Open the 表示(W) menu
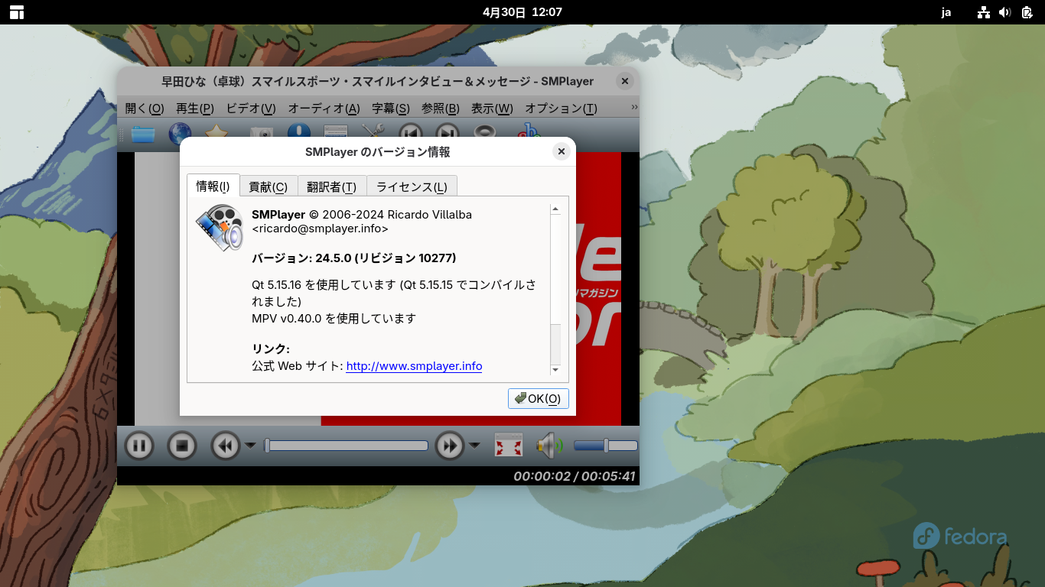The height and width of the screenshot is (587, 1045). tap(492, 109)
